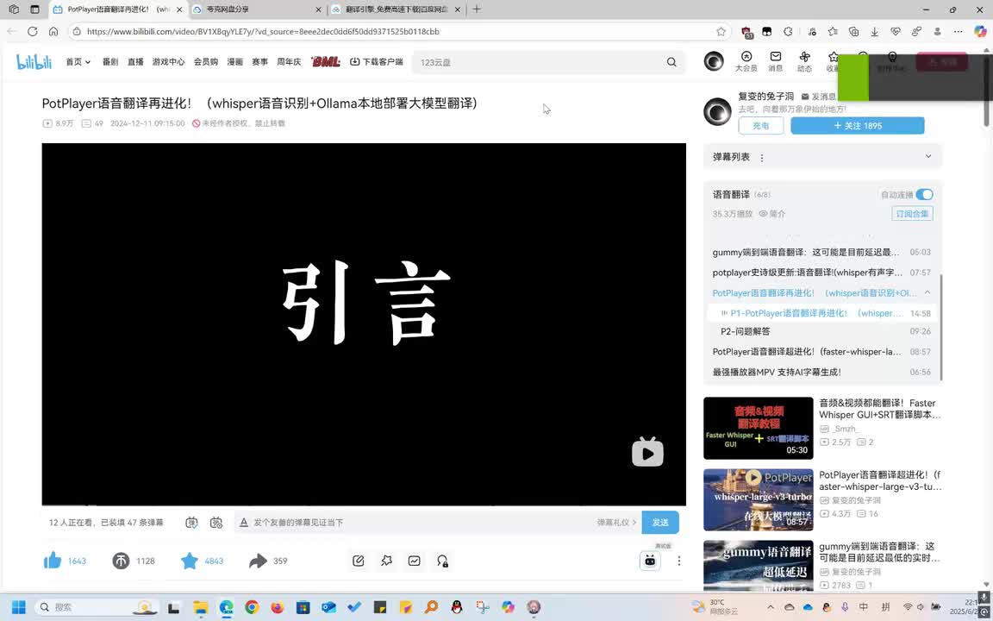The height and width of the screenshot is (621, 993).
Task: Open the 大会员 VIP icon
Action: point(746,61)
